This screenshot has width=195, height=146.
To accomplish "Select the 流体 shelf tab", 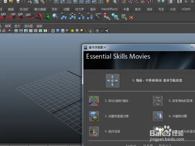I will pos(149,9).
